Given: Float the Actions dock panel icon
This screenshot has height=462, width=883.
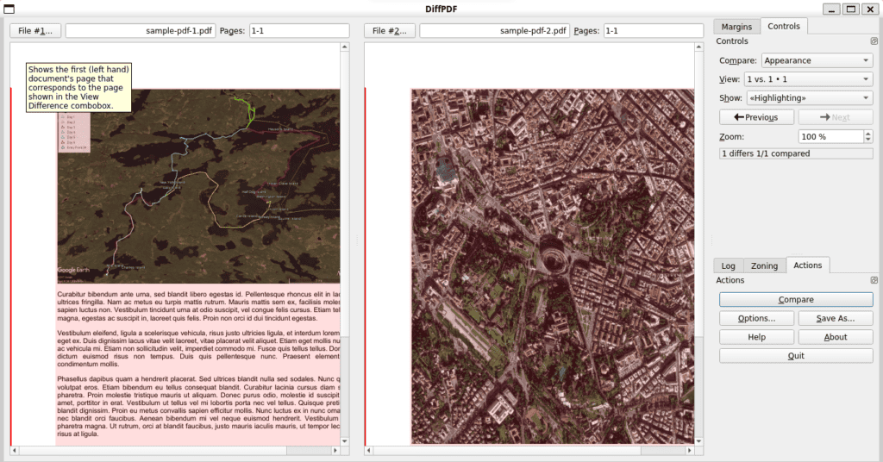Looking at the screenshot, I should (874, 280).
